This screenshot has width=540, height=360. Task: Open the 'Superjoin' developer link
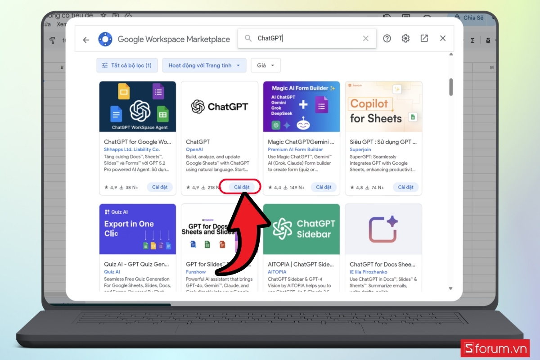361,149
